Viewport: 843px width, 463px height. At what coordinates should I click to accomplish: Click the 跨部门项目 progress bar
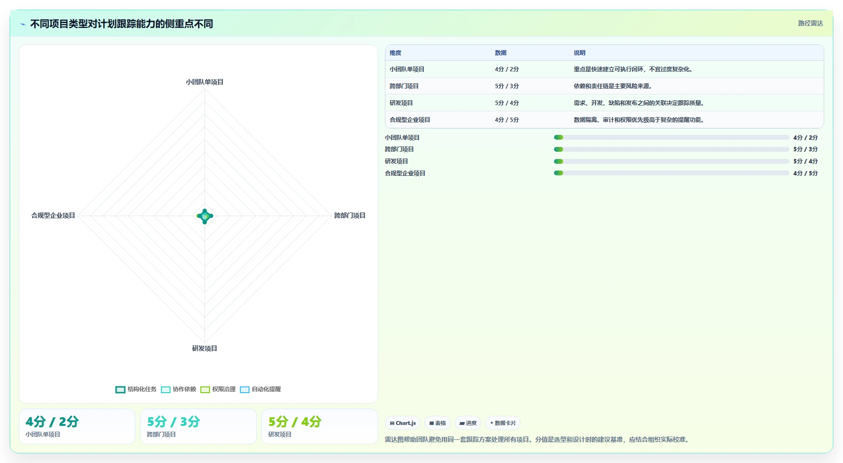(672, 149)
